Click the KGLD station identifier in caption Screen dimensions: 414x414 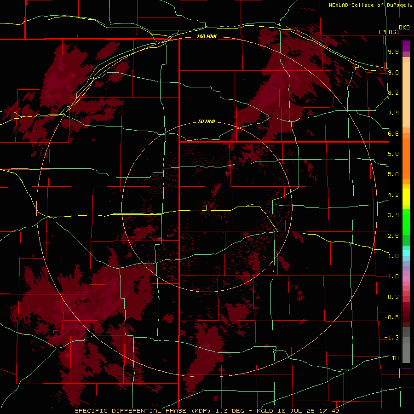265,411
